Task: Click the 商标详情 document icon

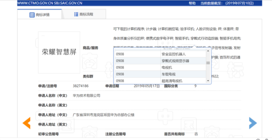Action: (32, 15)
